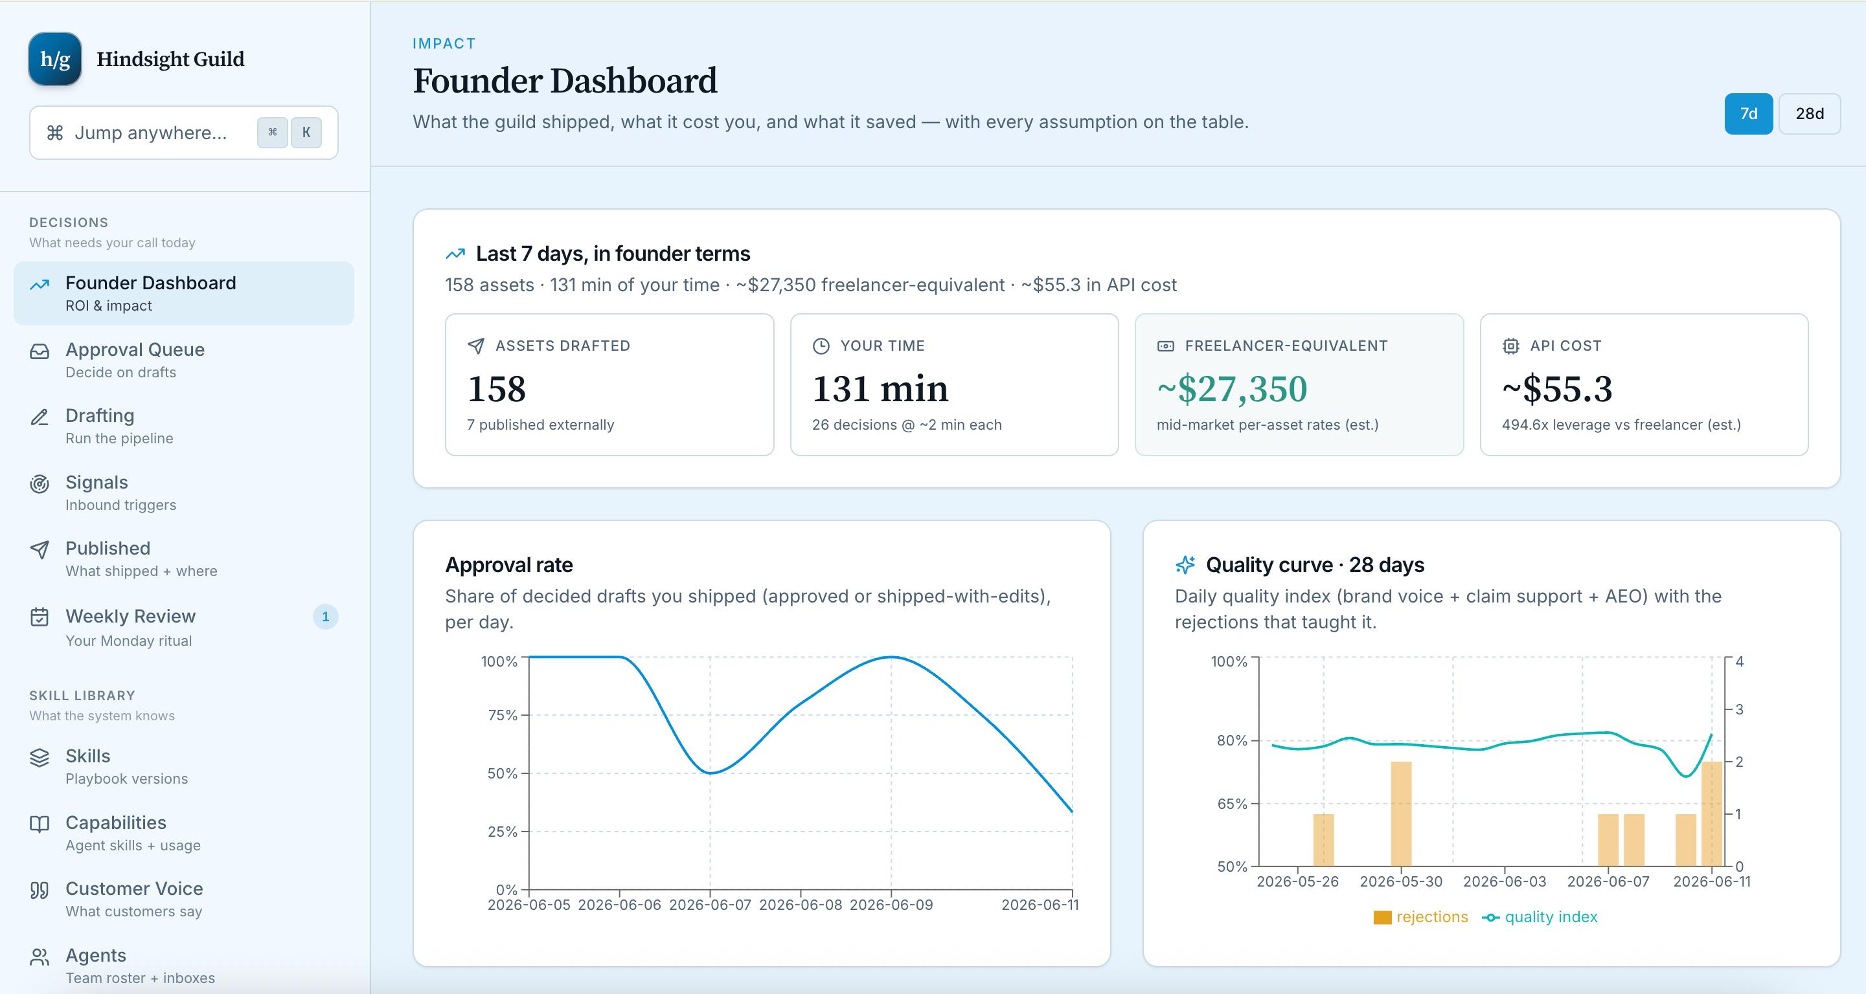
Task: Click the Customer Voice quote icon
Action: 40,890
